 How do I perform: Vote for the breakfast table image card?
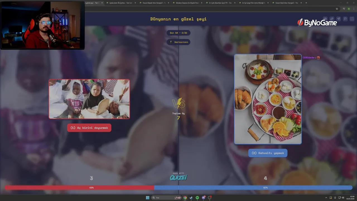(268, 99)
